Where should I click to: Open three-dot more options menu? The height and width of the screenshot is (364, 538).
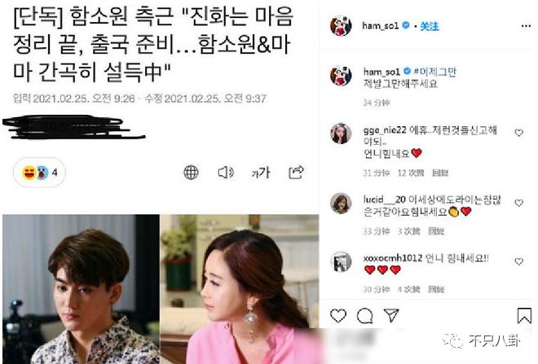point(526,26)
